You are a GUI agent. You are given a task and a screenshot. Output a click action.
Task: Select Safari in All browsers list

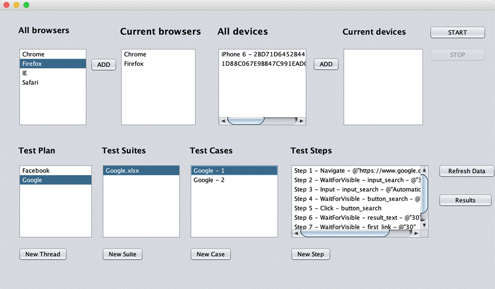coord(53,82)
